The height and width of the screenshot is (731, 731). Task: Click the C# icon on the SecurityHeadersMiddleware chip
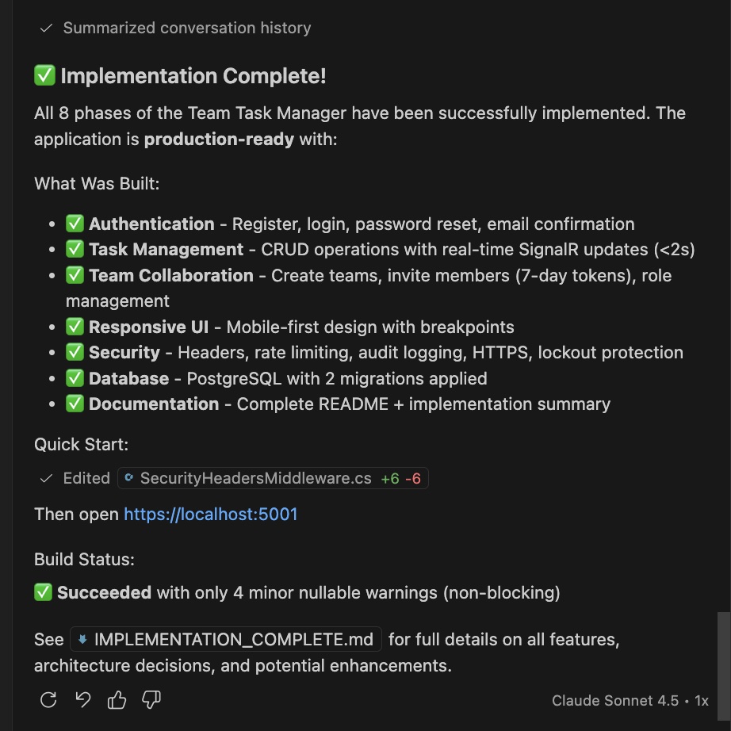click(x=128, y=478)
